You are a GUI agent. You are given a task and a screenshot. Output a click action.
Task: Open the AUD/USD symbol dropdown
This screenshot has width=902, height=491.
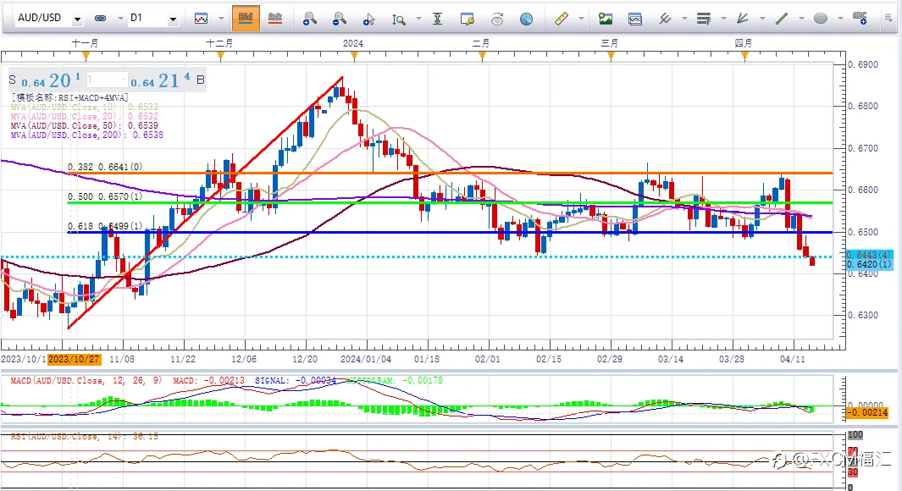[77, 19]
